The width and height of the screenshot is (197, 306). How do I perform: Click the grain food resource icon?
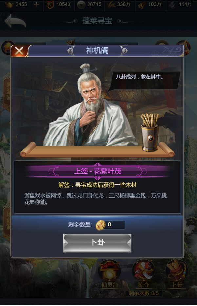coord(111,5)
